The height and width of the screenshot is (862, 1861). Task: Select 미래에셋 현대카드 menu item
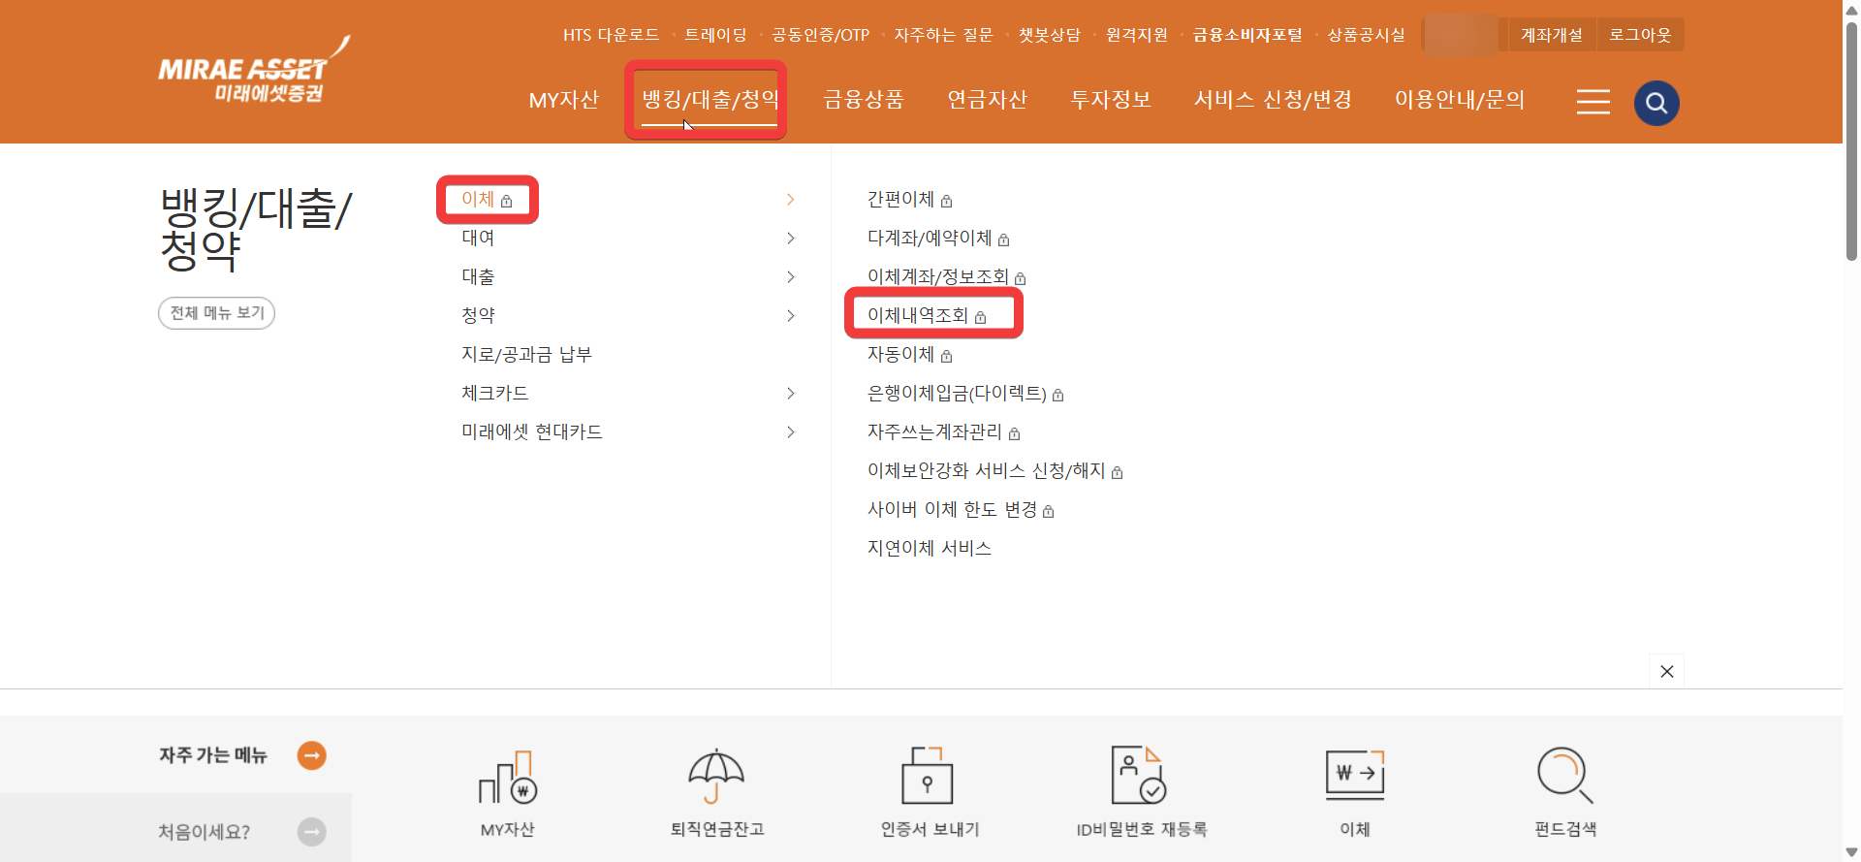pos(531,431)
